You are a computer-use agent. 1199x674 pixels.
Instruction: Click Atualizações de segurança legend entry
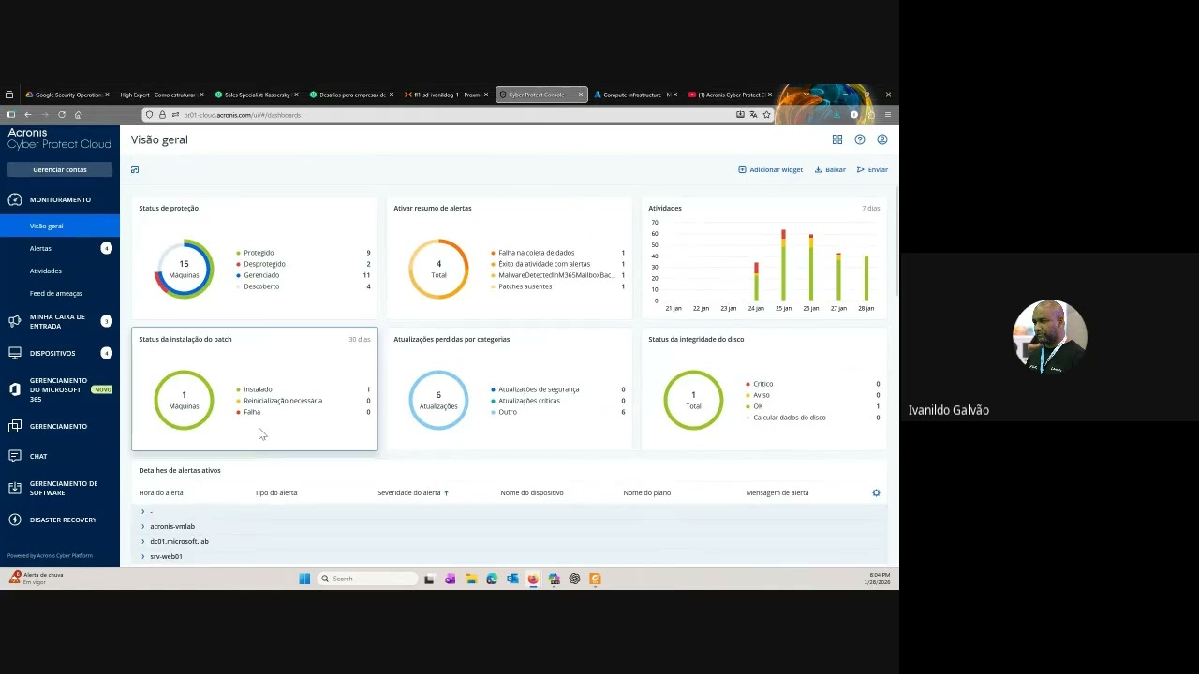[x=535, y=389]
